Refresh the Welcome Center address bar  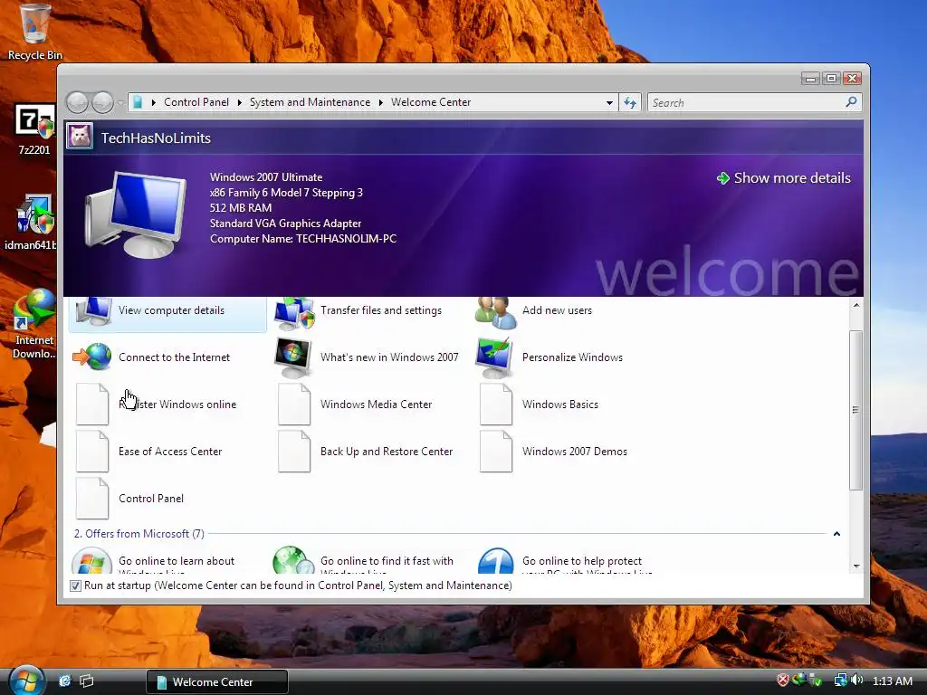pyautogui.click(x=630, y=103)
